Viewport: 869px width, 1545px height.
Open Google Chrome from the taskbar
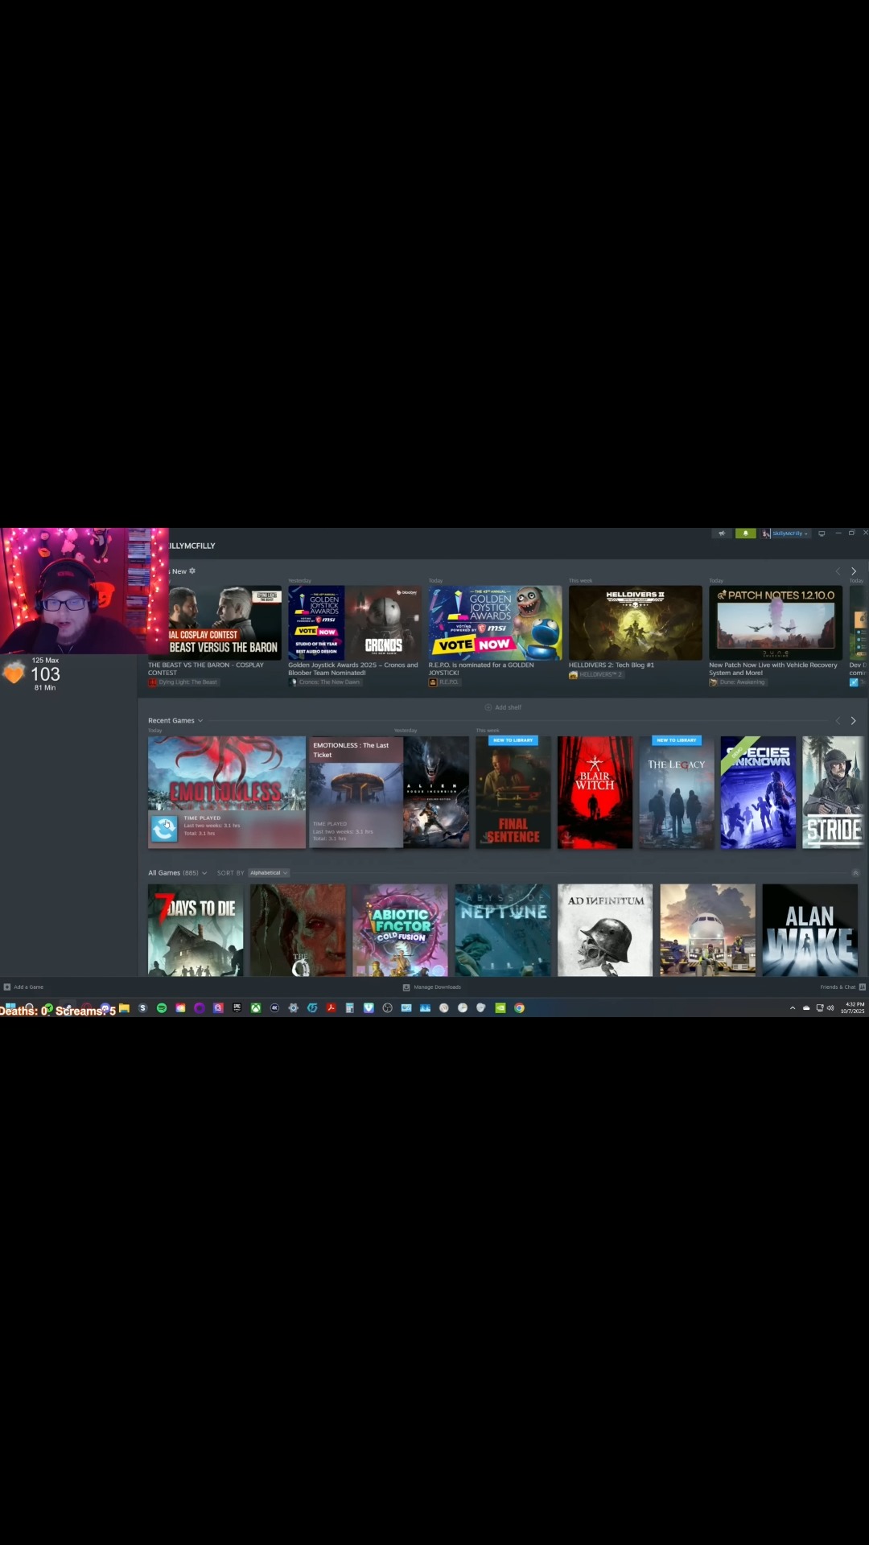pyautogui.click(x=519, y=1007)
